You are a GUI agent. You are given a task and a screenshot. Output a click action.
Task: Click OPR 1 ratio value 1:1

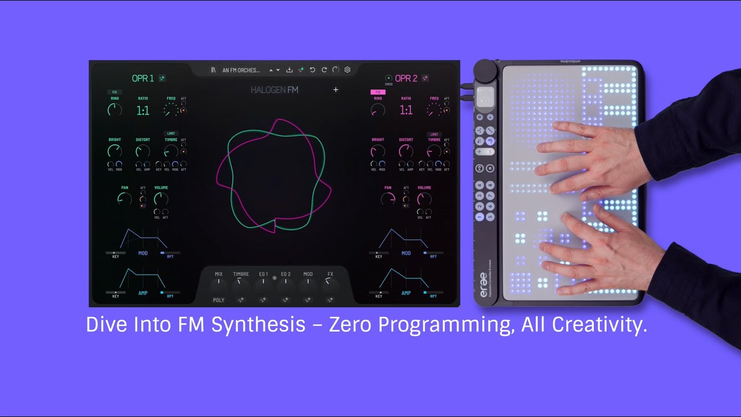143,111
